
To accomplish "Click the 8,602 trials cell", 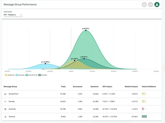I will tap(63, 117).
